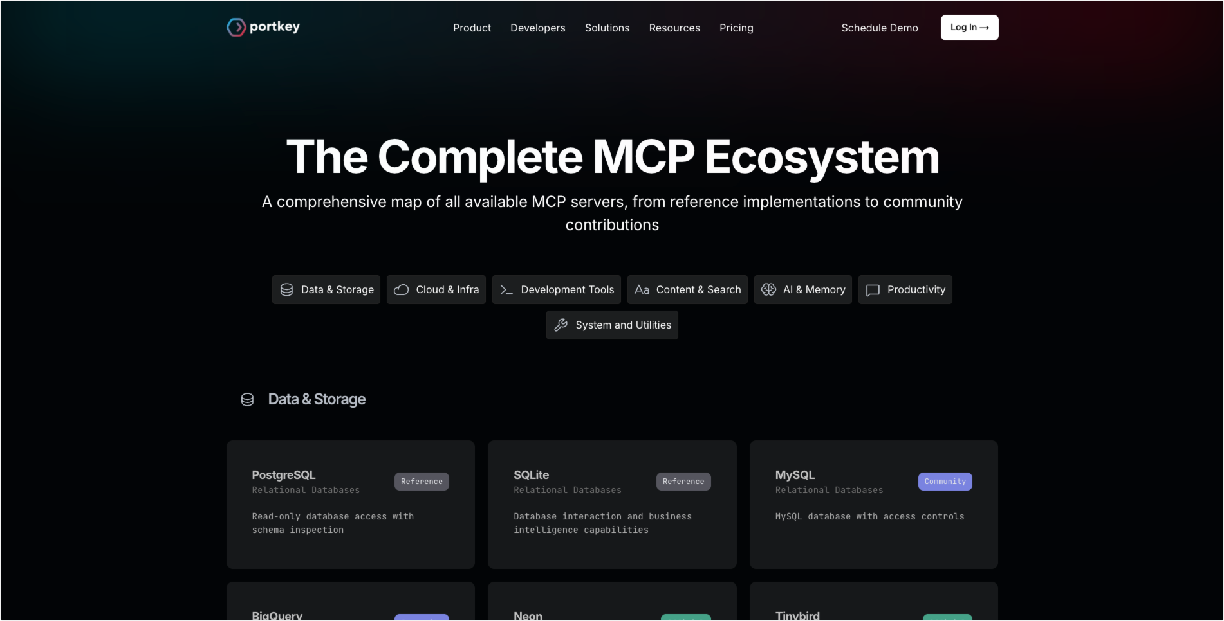Click the database icon beside Data & Storage heading

point(247,400)
